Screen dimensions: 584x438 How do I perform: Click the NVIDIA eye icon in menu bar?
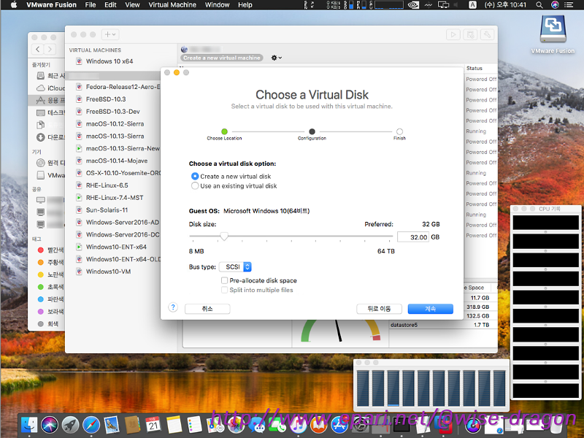413,5
